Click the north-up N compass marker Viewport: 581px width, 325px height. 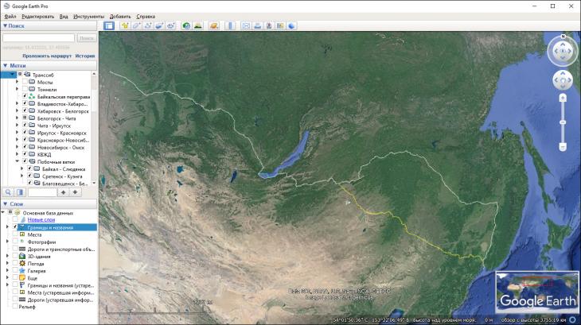tap(563, 37)
